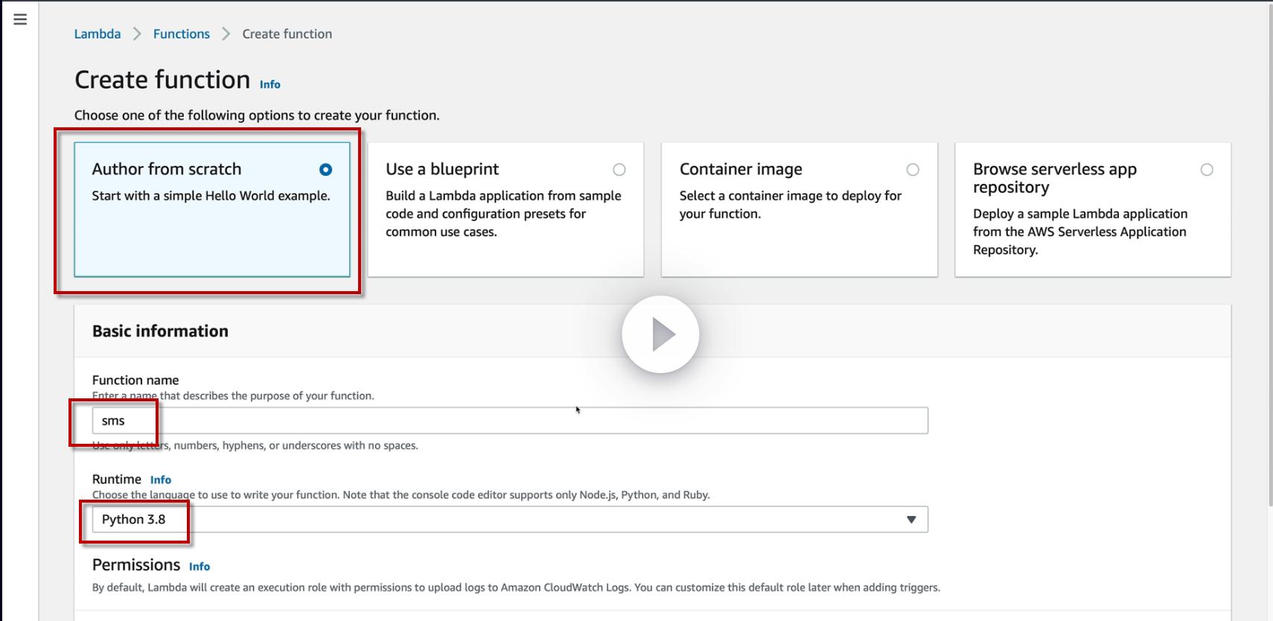Open Info link next to Runtime
Viewport: 1273px width, 621px height.
tap(161, 480)
